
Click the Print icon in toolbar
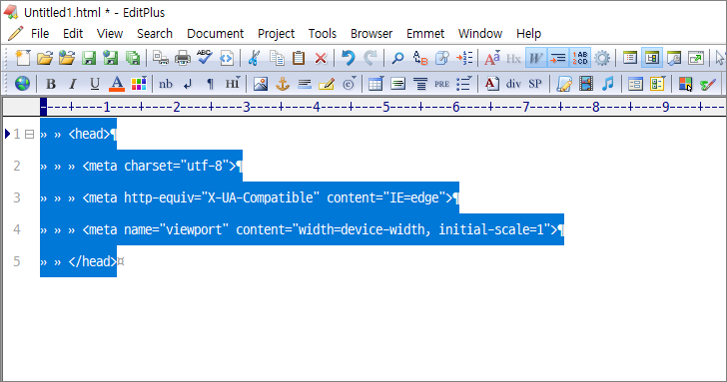(x=182, y=58)
